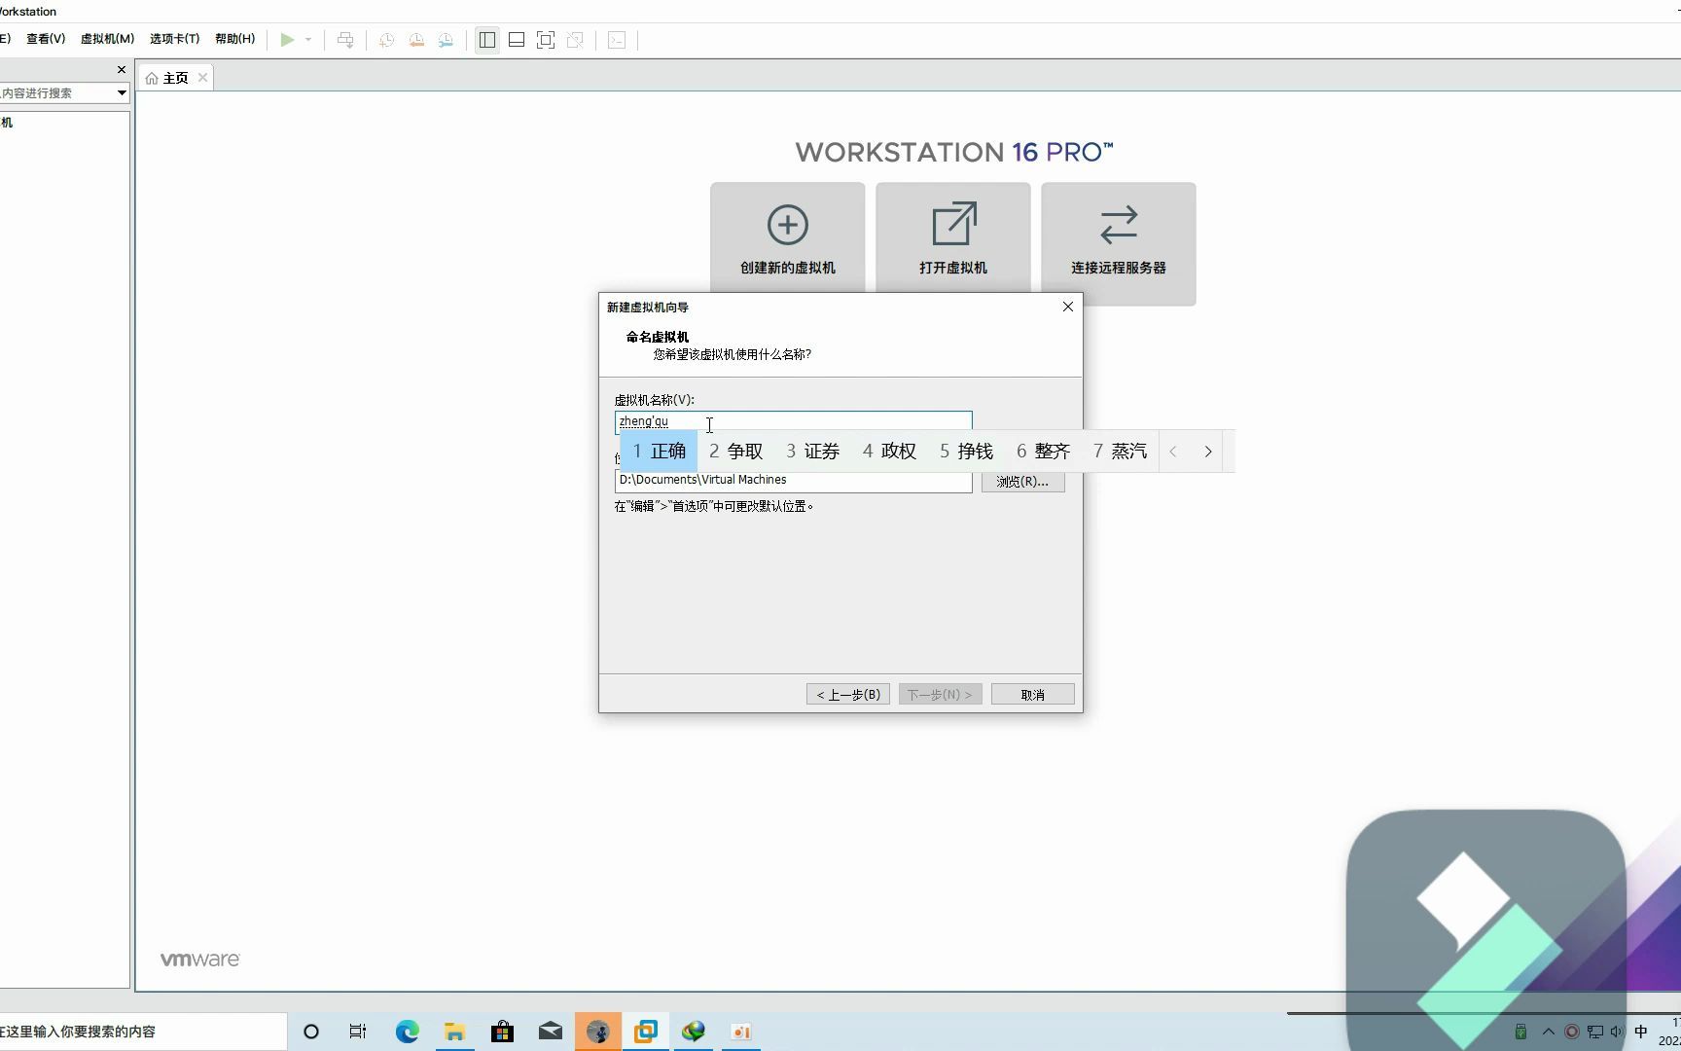Image resolution: width=1681 pixels, height=1051 pixels.
Task: Click the revert snapshot toolbar icon
Action: pyautogui.click(x=415, y=40)
